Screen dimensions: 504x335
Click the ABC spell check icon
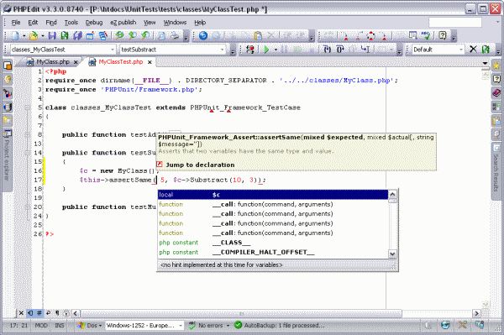pos(426,35)
